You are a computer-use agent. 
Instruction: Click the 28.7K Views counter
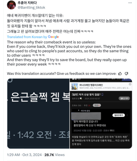pyautogui.click(x=55, y=155)
